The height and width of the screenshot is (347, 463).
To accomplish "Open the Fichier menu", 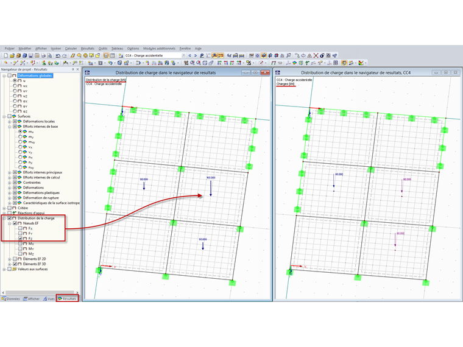I will click(x=10, y=48).
